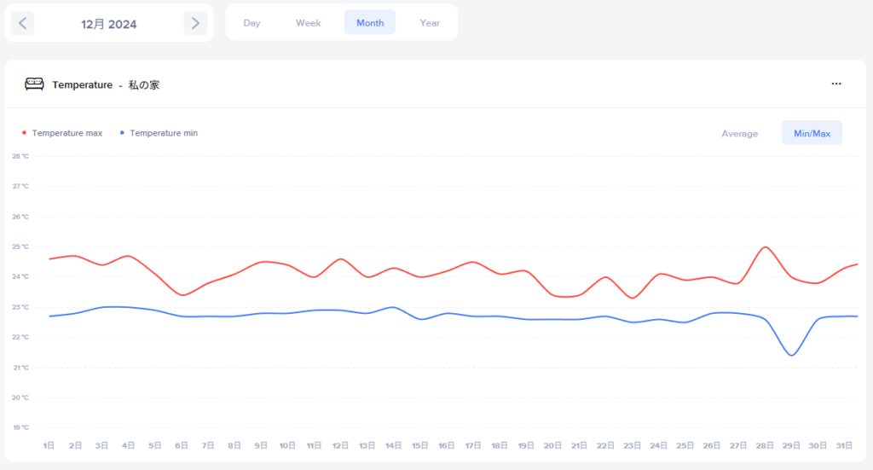Select the 1日 axis label
This screenshot has width=873, height=470.
(49, 445)
